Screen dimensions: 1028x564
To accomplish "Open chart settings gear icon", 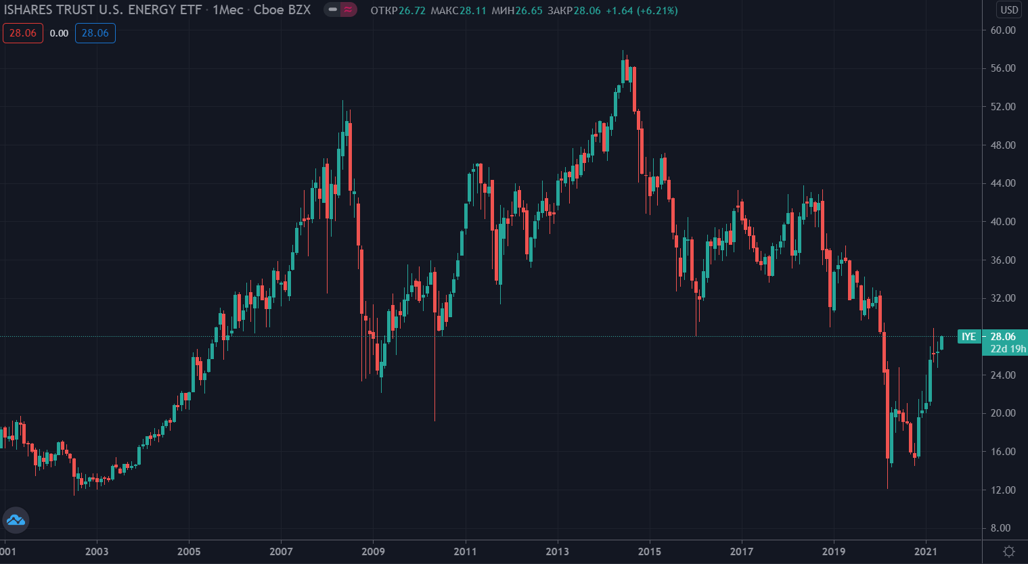I will coord(1009,551).
